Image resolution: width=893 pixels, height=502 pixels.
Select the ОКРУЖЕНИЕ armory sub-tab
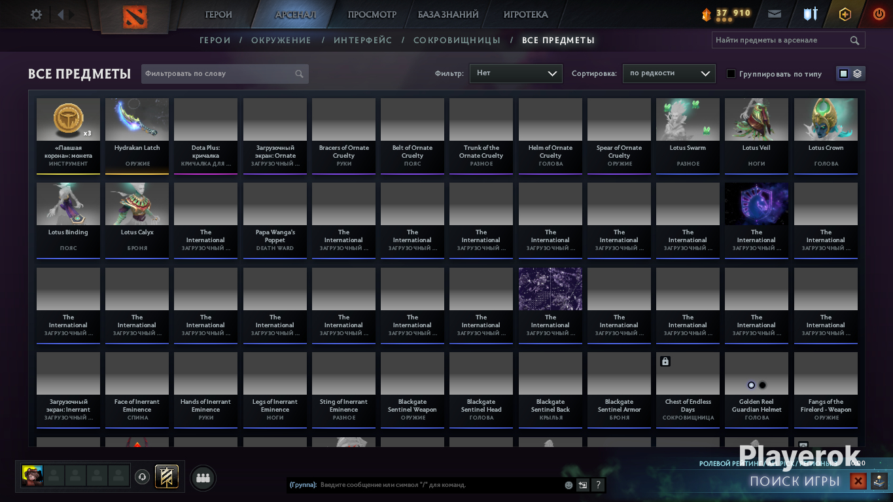pyautogui.click(x=281, y=41)
